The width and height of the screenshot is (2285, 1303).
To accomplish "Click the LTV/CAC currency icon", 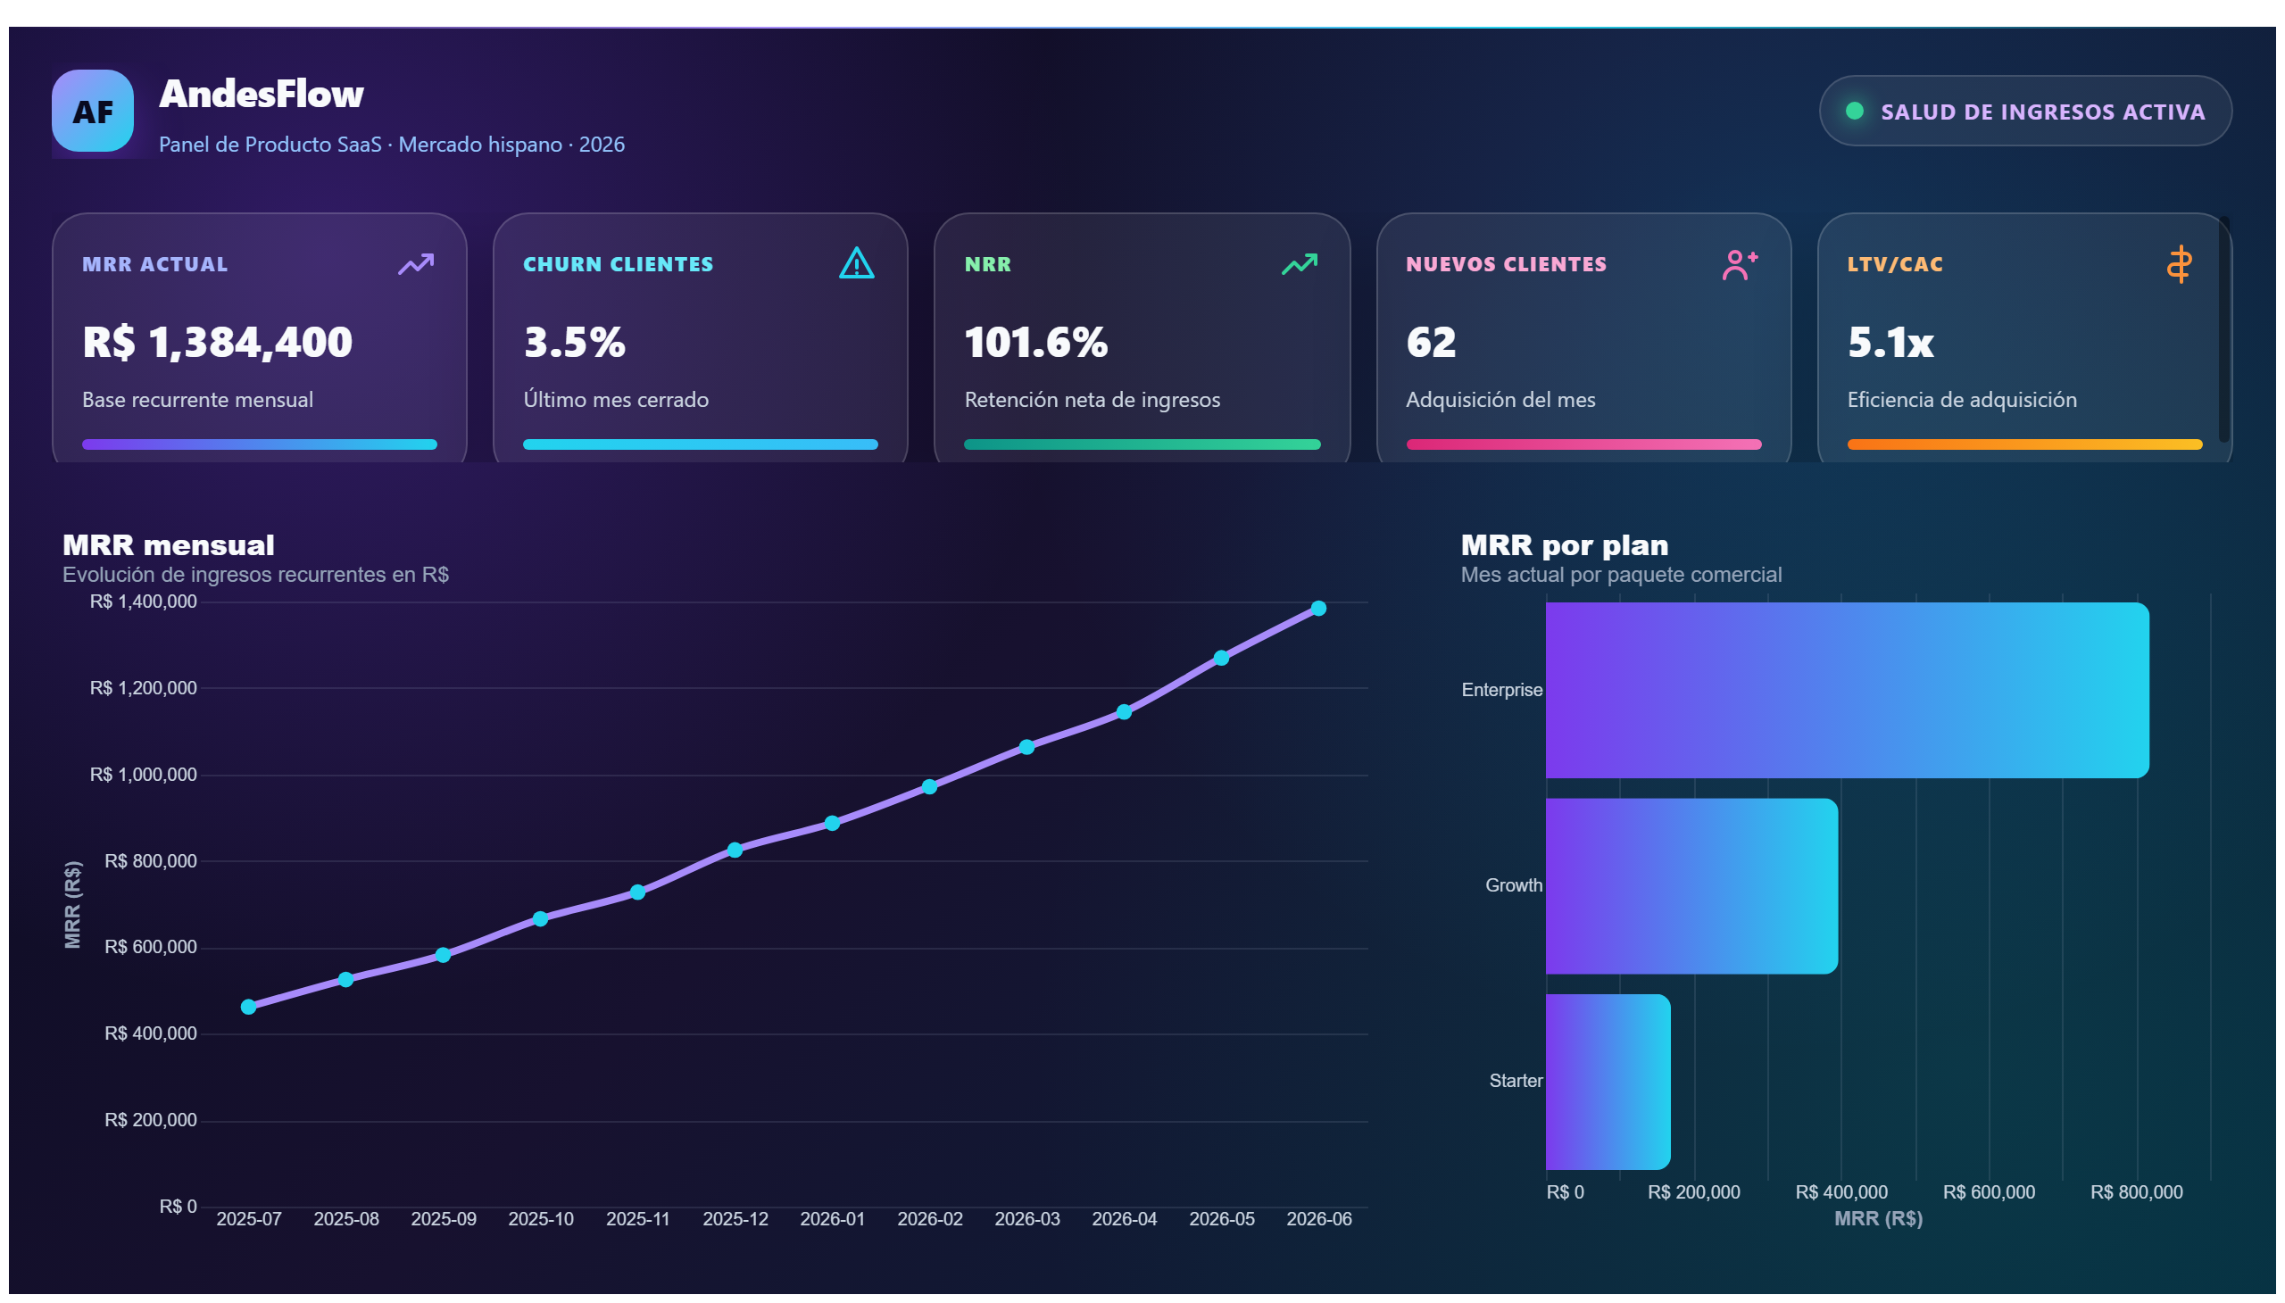I will tap(2179, 264).
